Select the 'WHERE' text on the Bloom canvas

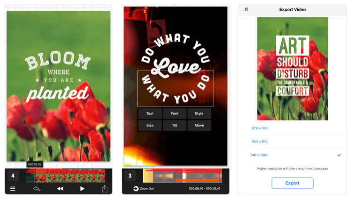tap(59, 72)
